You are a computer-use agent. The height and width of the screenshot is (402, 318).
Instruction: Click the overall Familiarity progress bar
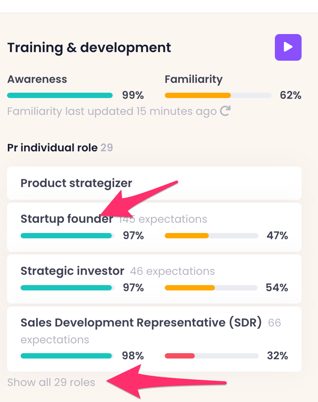(218, 96)
